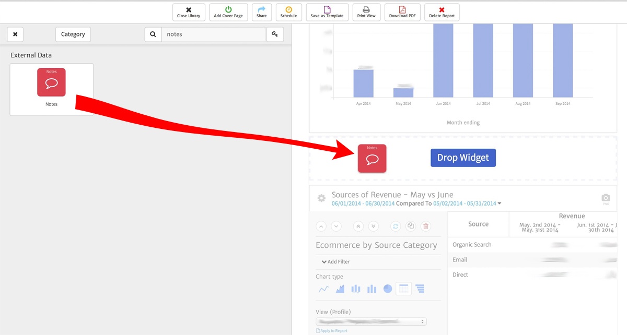This screenshot has width=627, height=335.
Task: Click the widget settings gear icon
Action: click(322, 198)
